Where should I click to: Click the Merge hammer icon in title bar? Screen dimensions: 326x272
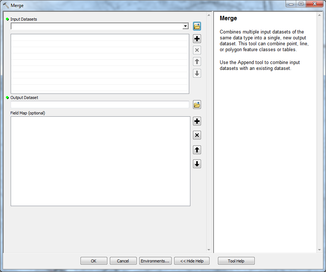pos(6,6)
